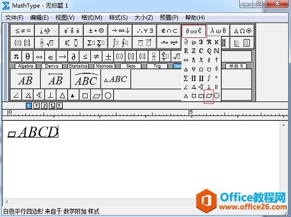Select parallel symbol in open palette
The width and height of the screenshot is (291, 217).
coord(217,87)
